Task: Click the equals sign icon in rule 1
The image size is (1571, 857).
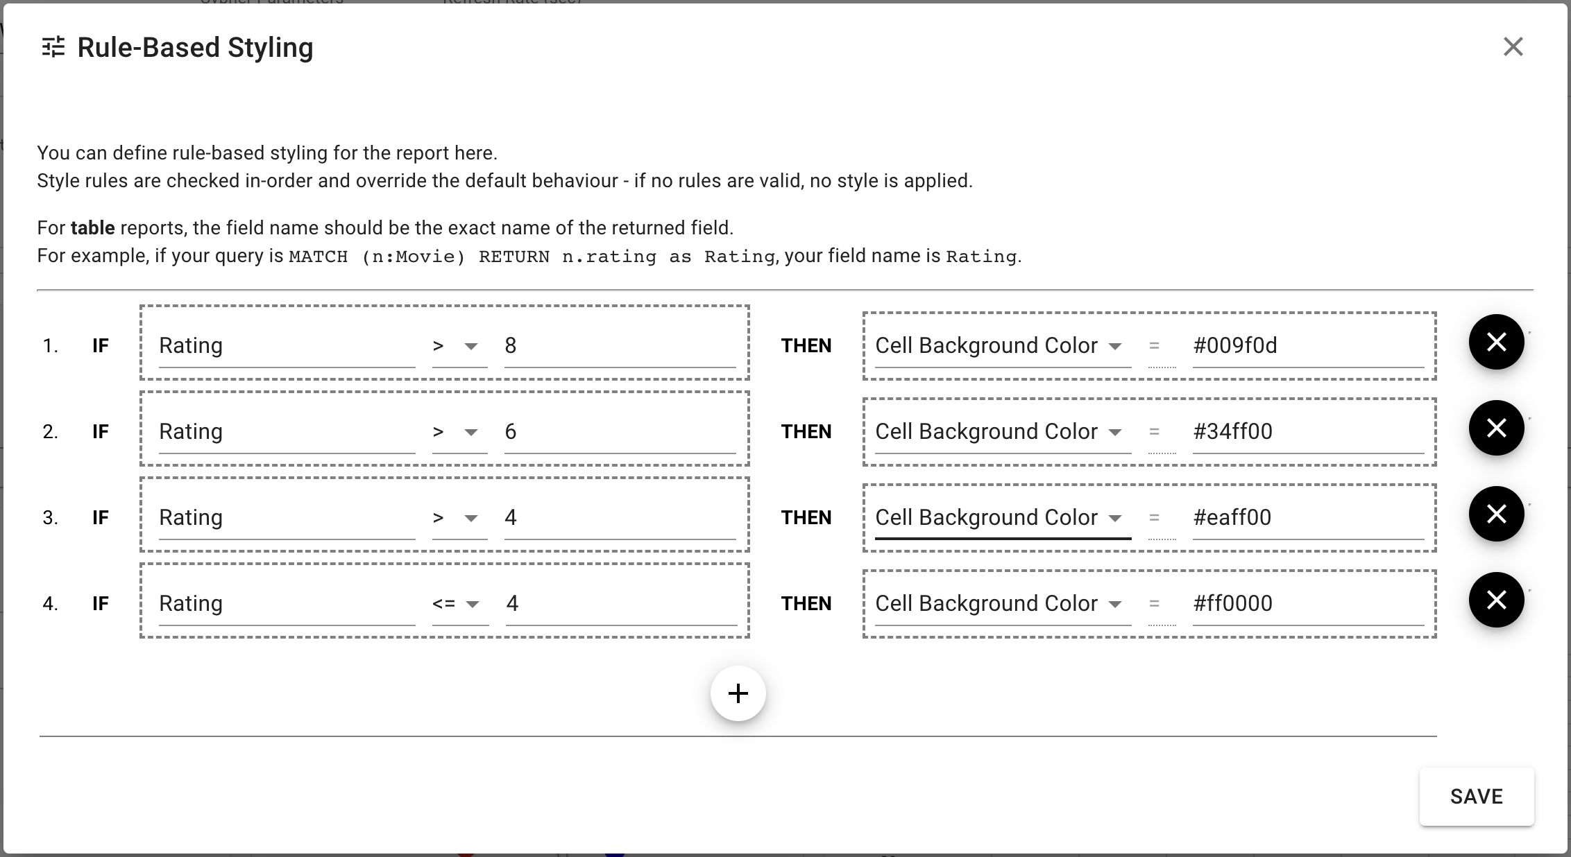Action: tap(1154, 345)
